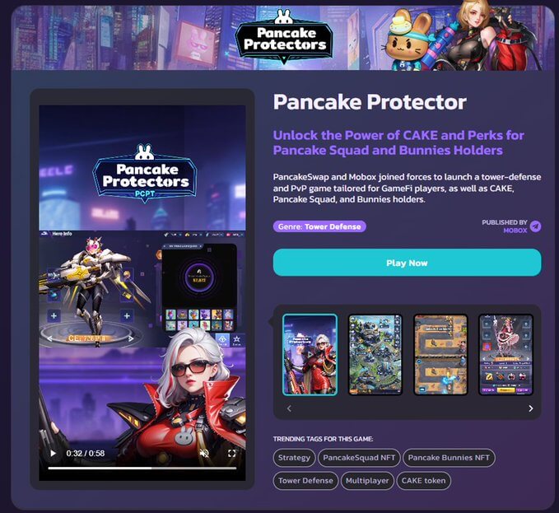
Task: Select the first highlighted trailer thumbnail
Action: [310, 355]
